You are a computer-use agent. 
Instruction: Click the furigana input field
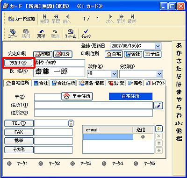pyautogui.click(x=59, y=63)
